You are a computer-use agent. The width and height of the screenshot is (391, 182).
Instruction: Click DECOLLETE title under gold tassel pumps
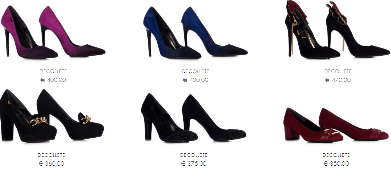[338, 71]
